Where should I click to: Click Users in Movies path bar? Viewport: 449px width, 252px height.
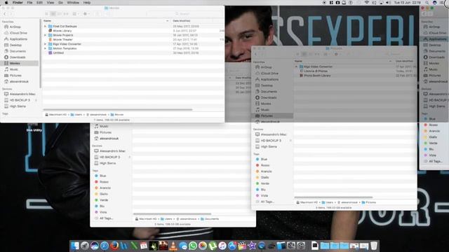76,115
